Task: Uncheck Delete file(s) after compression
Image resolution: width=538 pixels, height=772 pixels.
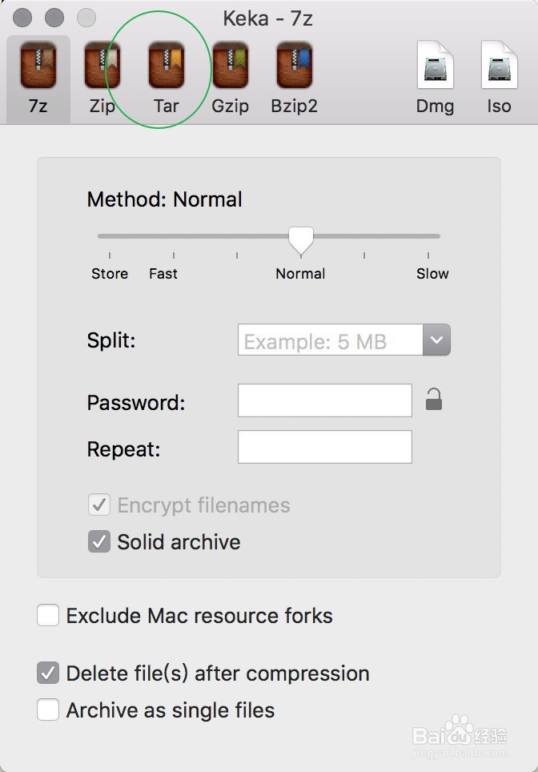Action: tap(48, 673)
